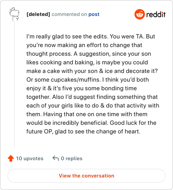Screen dimensions: 173x190
Task: Click the "10 upvotes" label
Action: 30,158
